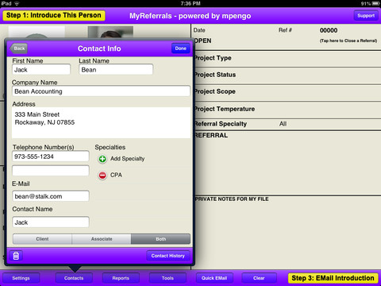This screenshot has width=381, height=286.
Task: Tap the green Add Specialty plus icon
Action: coord(102,159)
